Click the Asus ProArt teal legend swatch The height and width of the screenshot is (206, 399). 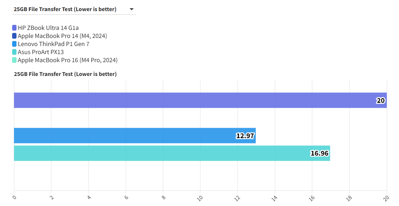[x=14, y=52]
